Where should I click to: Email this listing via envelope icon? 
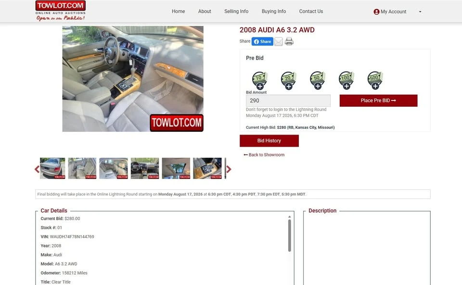click(279, 41)
